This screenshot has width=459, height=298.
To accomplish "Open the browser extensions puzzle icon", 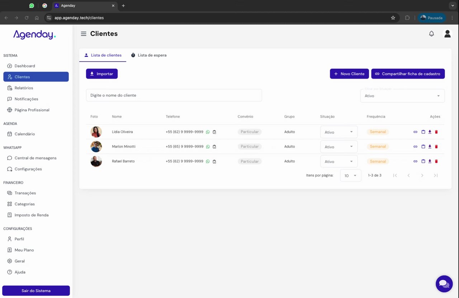I will tap(407, 18).
